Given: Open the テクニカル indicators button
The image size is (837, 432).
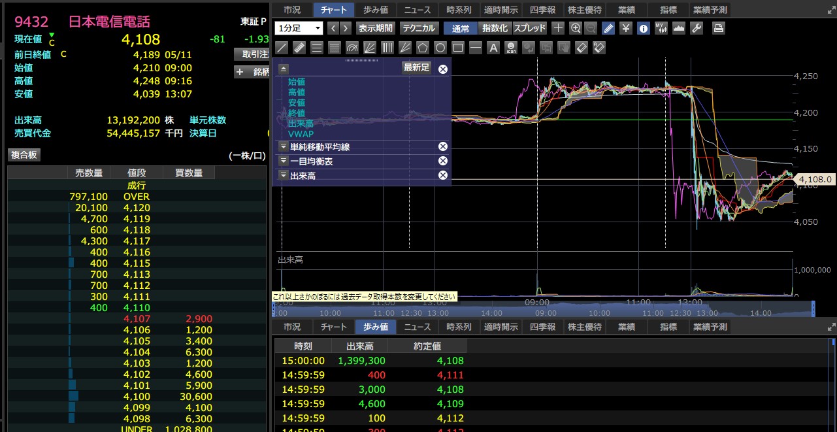Looking at the screenshot, I should click(x=419, y=28).
